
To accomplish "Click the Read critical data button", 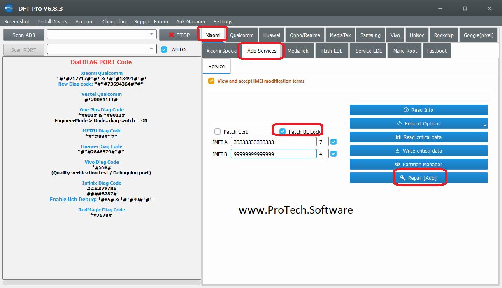I will coord(419,137).
